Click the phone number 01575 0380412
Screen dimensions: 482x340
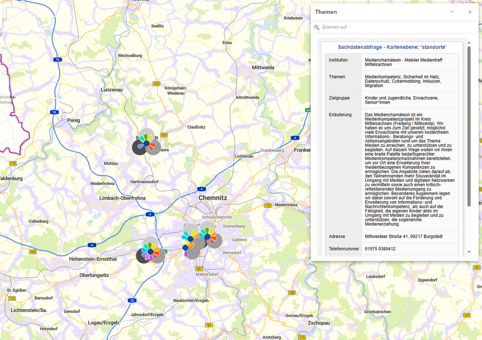pyautogui.click(x=380, y=249)
